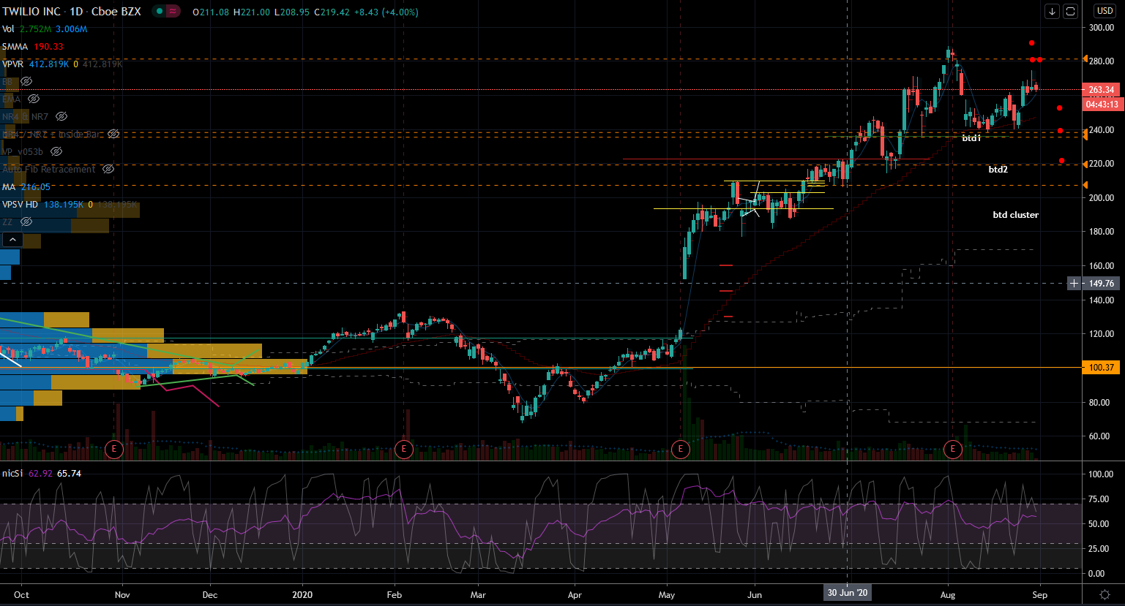Select the SMMA indicator legend
The width and height of the screenshot is (1125, 606).
pyautogui.click(x=15, y=47)
